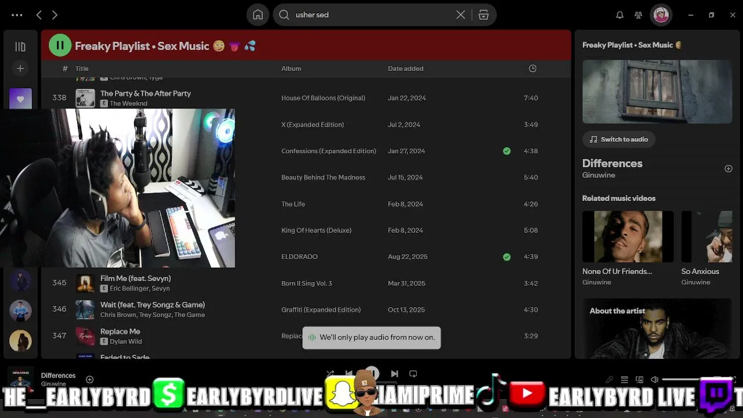
Task: Toggle saved checkmark on the ELDORADO row
Action: tap(507, 257)
